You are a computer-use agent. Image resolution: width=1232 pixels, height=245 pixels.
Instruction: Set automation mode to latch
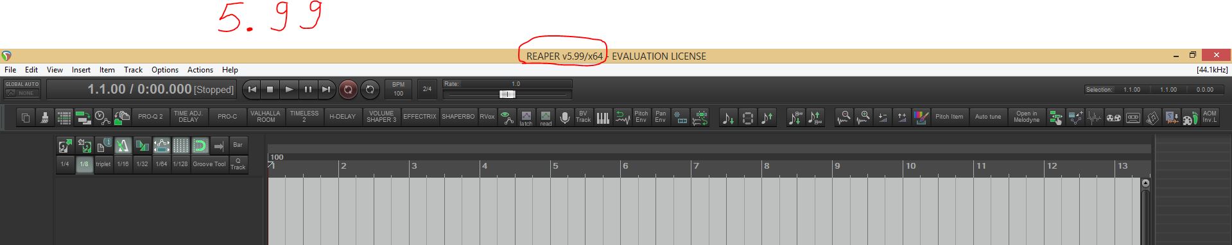(x=526, y=117)
